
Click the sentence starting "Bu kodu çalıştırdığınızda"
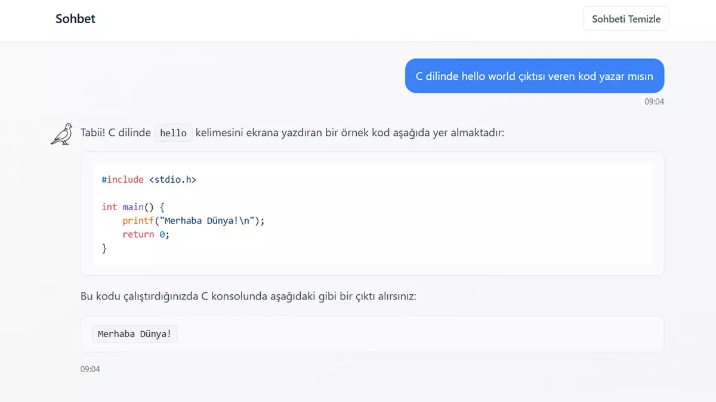tap(248, 296)
